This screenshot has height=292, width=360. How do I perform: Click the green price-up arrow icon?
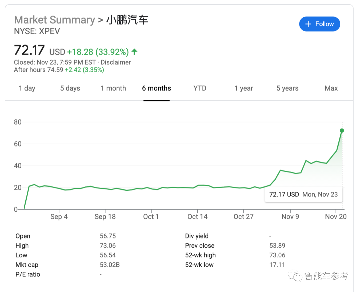pos(134,52)
